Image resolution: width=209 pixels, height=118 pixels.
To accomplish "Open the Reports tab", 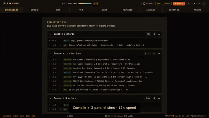I will click(x=128, y=10).
